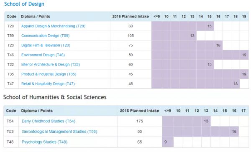Click the purple cell marked 19 for Environment Design
Screen dimensions: 251x152
(x=244, y=55)
